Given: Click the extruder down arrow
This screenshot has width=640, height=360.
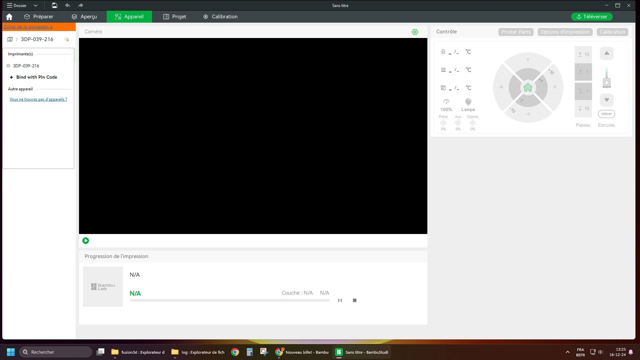Looking at the screenshot, I should pyautogui.click(x=606, y=100).
